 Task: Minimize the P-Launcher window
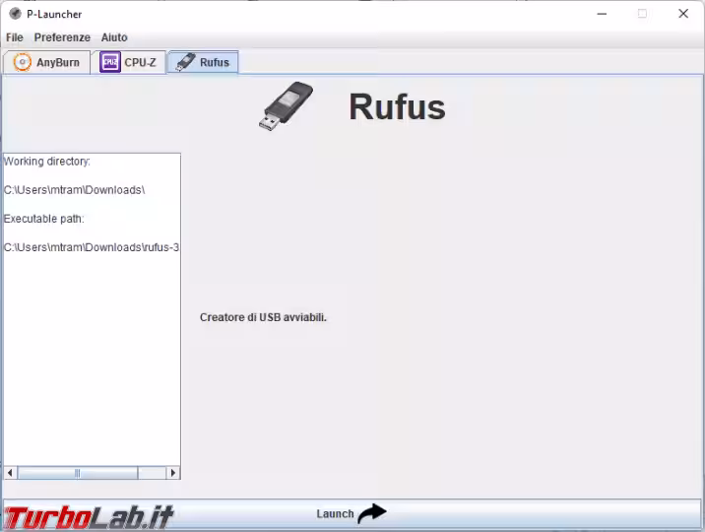pos(602,14)
